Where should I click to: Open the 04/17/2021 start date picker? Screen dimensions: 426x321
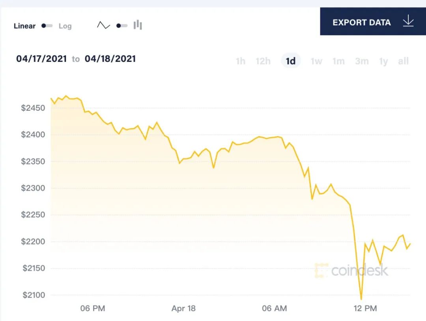(x=41, y=59)
